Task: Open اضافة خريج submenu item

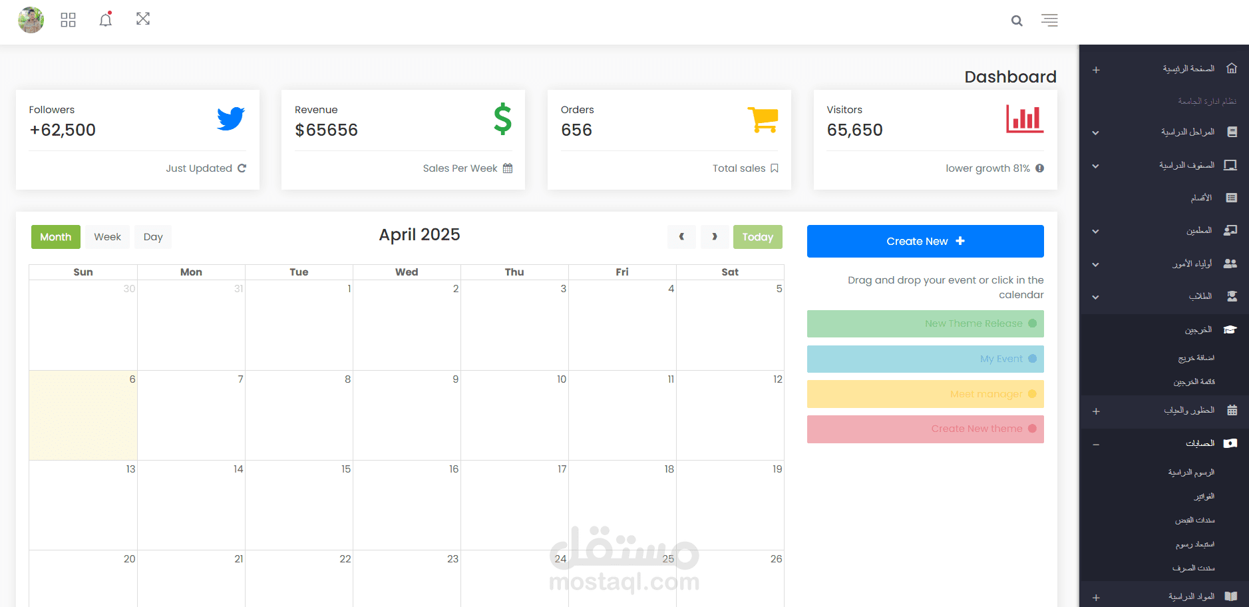Action: pyautogui.click(x=1196, y=358)
